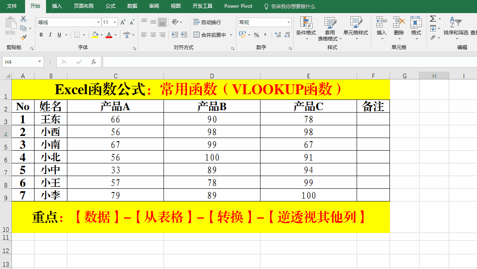Toggle underline formatting

pos(59,35)
